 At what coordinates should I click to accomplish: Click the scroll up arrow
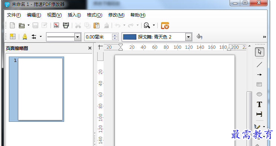[249, 46]
